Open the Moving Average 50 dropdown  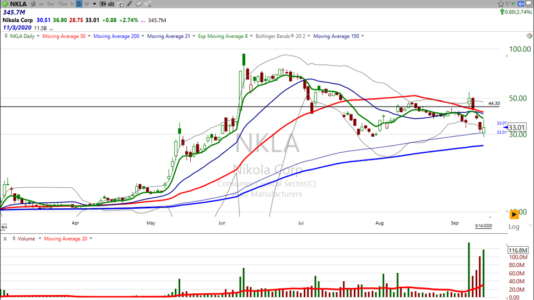click(x=89, y=36)
